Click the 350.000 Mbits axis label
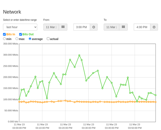161x130 pixels. pos(11,44)
